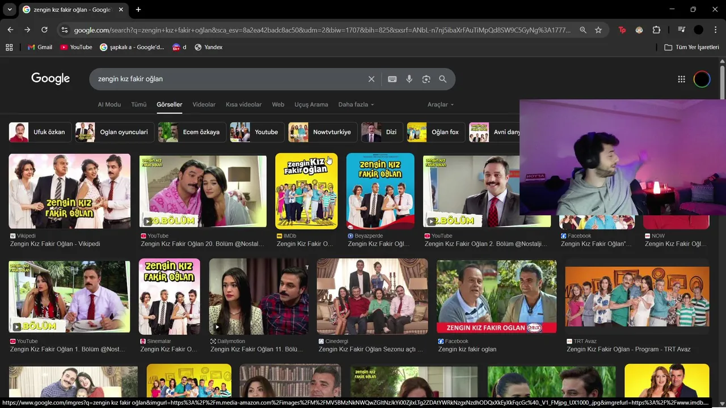
Task: Submit search with magnifier icon
Action: point(443,79)
